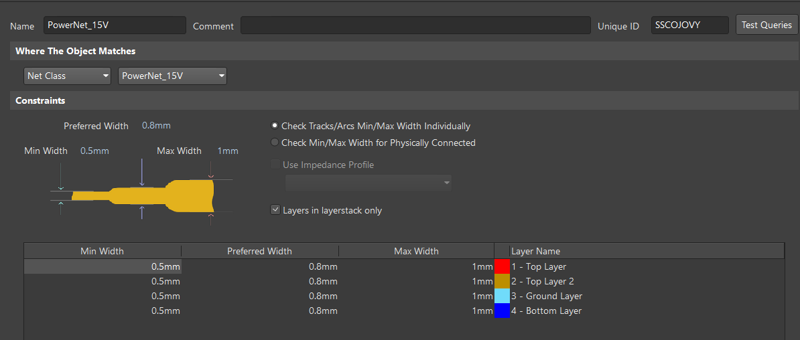Expand the PowerNet_15V net class dropdown
The image size is (800, 340).
(172, 76)
